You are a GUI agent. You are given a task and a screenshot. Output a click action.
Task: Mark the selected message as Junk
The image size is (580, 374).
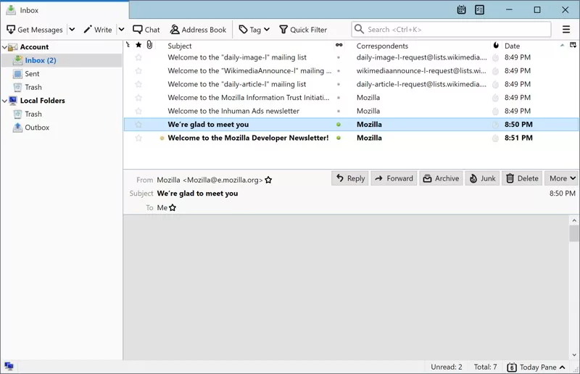482,178
